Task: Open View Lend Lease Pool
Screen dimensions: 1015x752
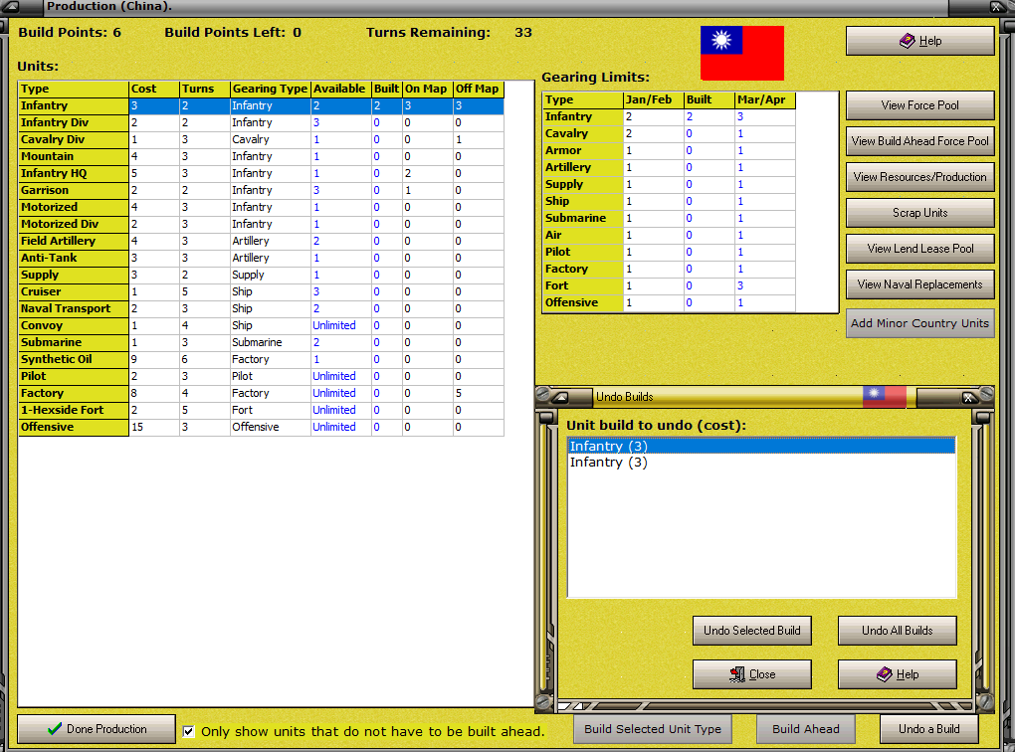Action: click(919, 249)
